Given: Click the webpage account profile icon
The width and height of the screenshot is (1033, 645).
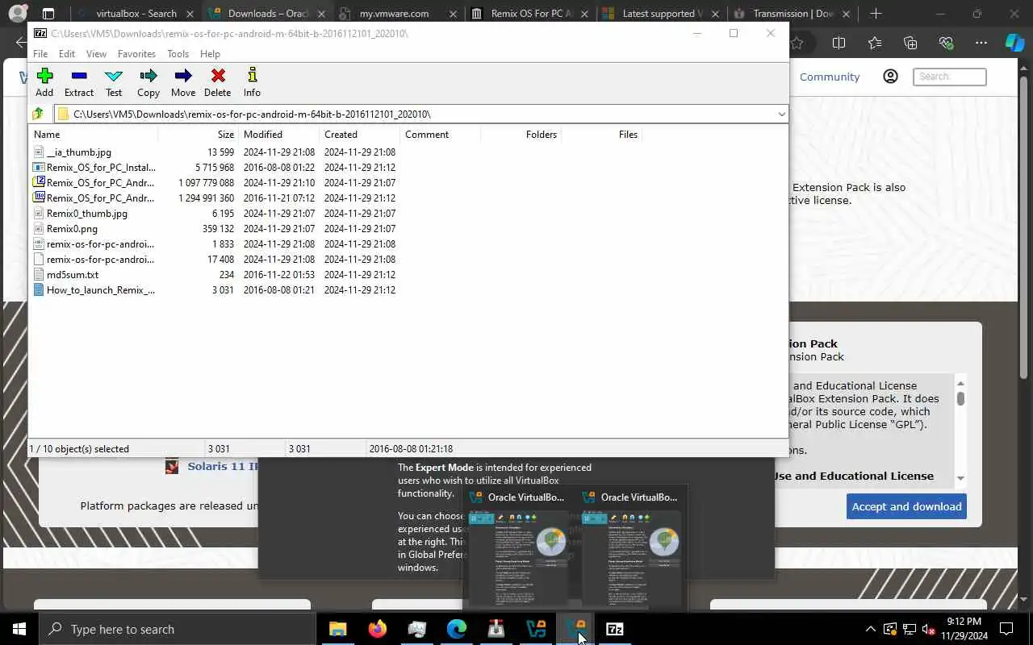Looking at the screenshot, I should tap(891, 77).
